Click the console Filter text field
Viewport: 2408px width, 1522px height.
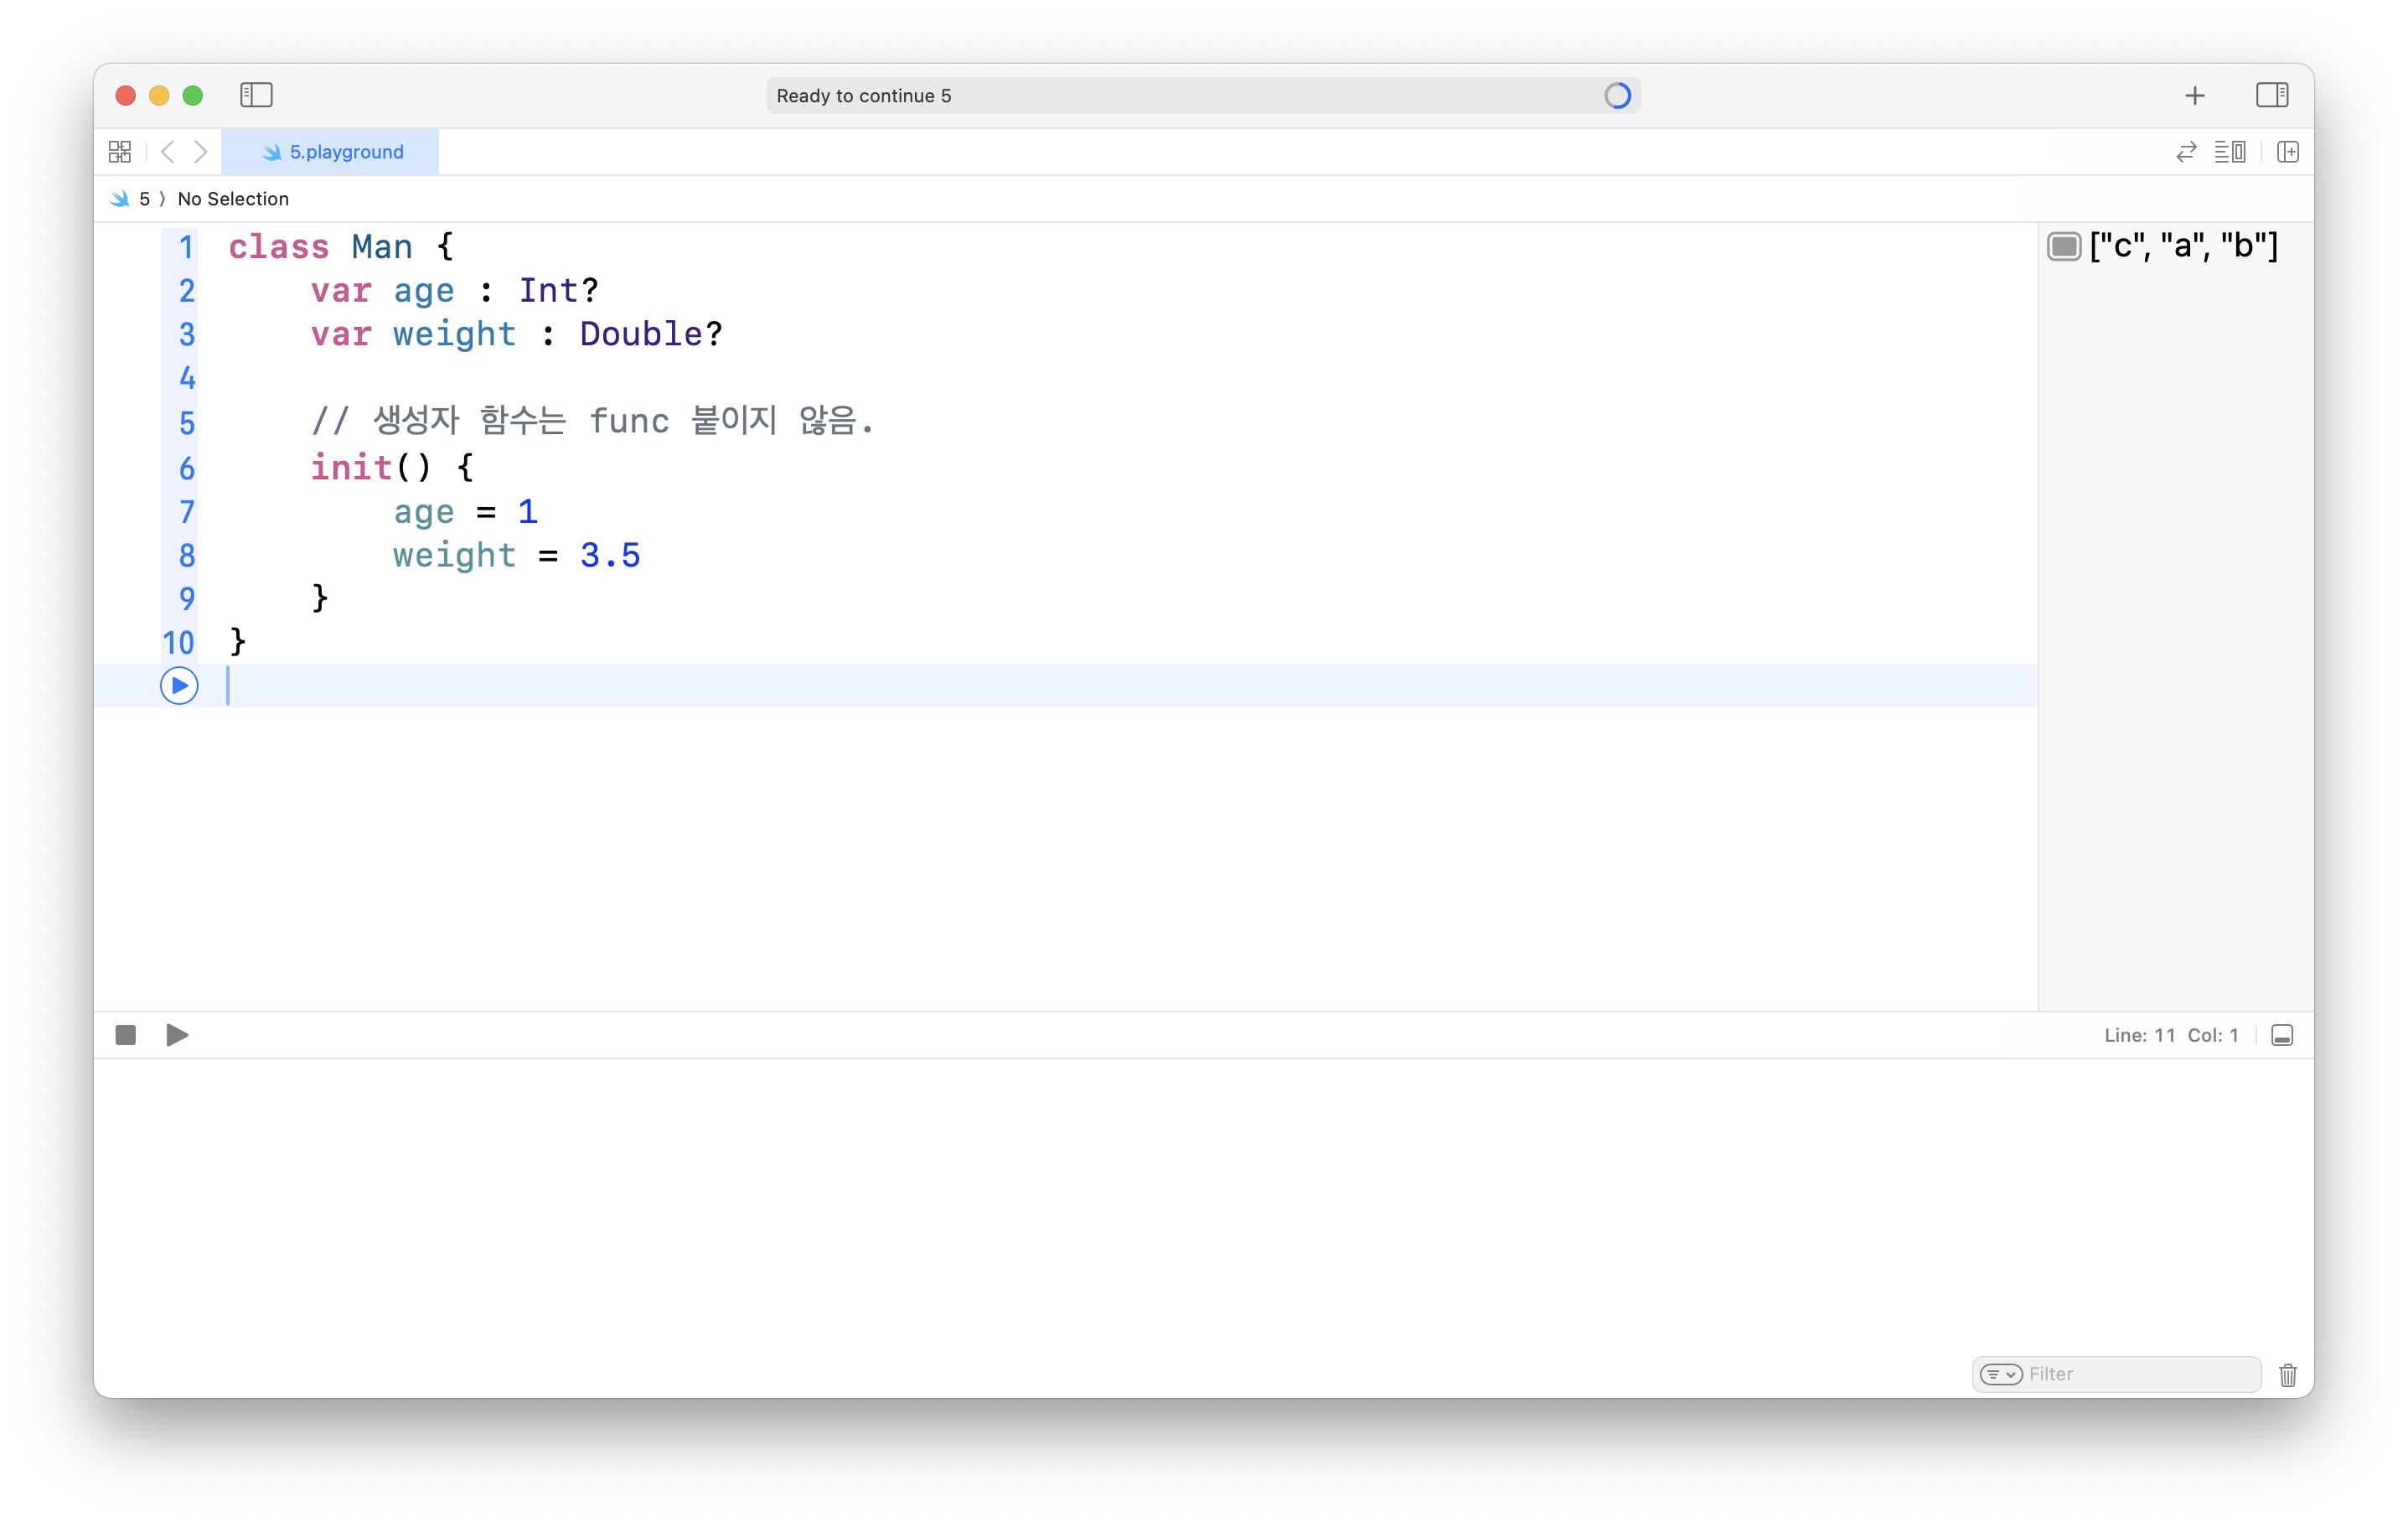pyautogui.click(x=2137, y=1374)
